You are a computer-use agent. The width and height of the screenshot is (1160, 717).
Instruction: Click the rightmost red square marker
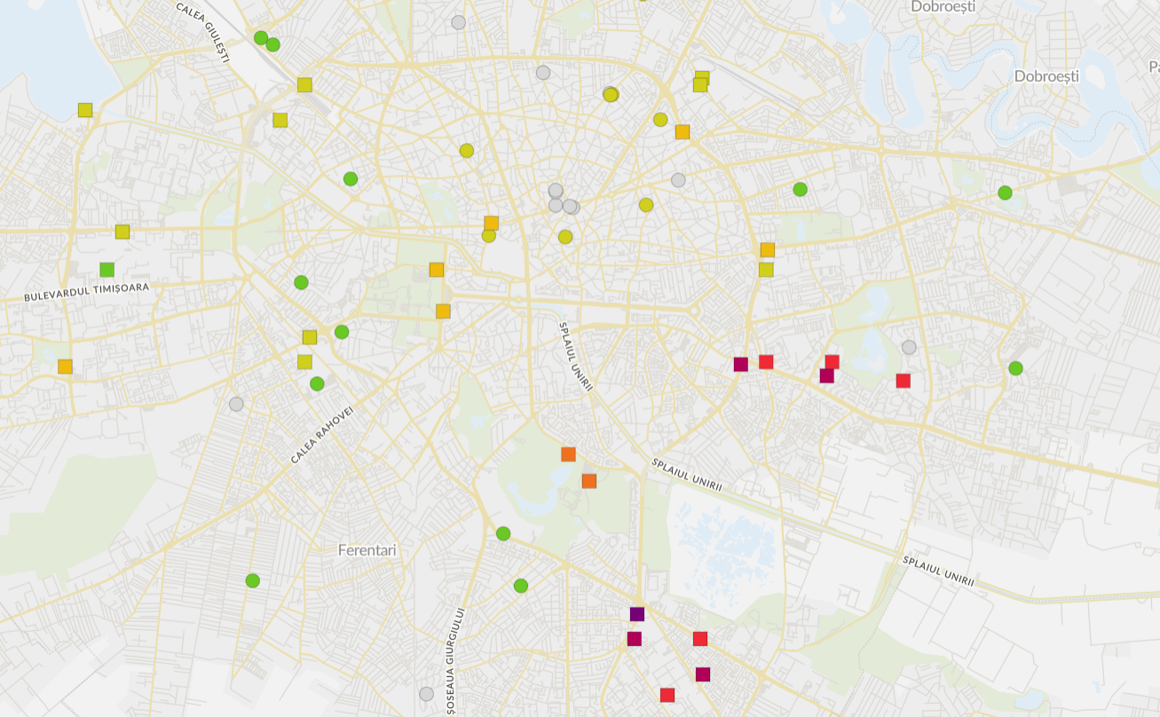[x=904, y=381]
